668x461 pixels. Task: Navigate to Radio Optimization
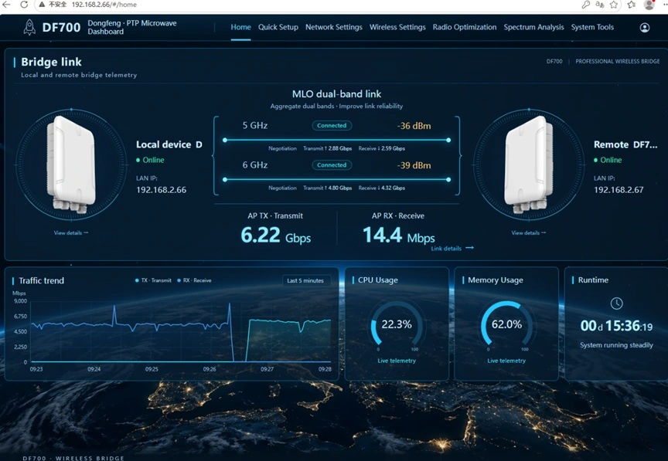coord(465,27)
